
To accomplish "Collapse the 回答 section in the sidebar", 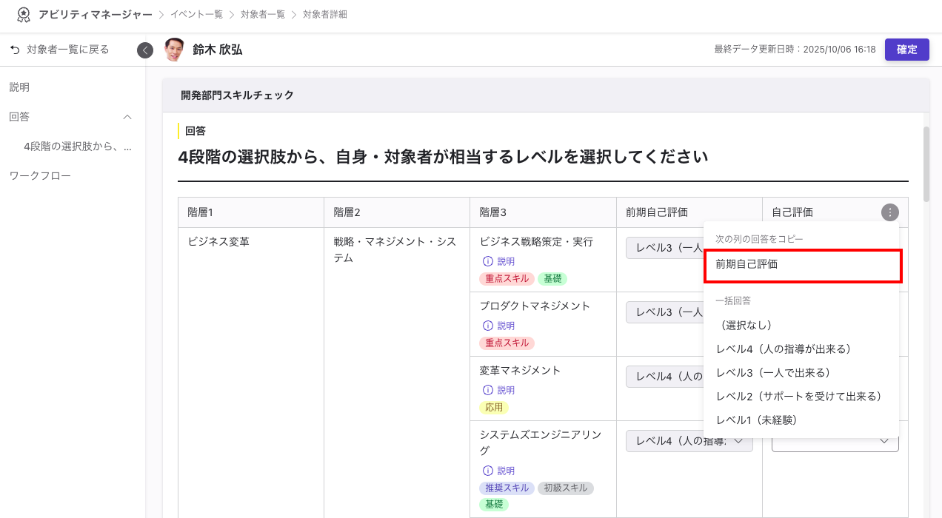I will click(x=127, y=116).
